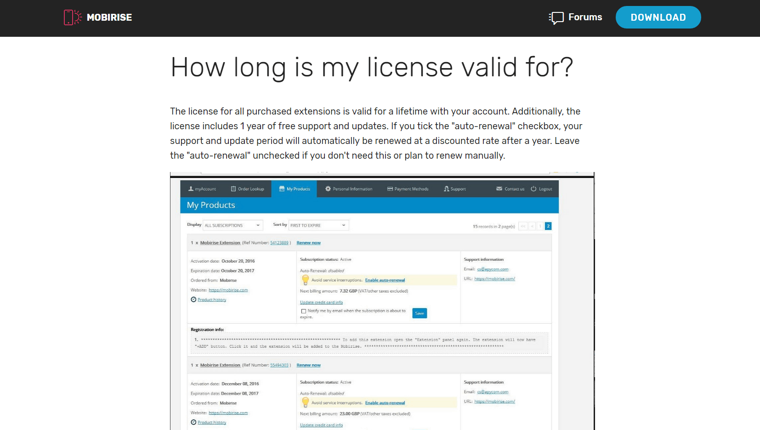The image size is (760, 430).
Task: Click the Contact us envelope icon
Action: pos(499,189)
